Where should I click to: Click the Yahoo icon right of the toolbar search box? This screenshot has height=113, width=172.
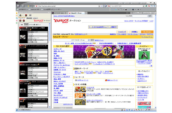(x=149, y=6)
